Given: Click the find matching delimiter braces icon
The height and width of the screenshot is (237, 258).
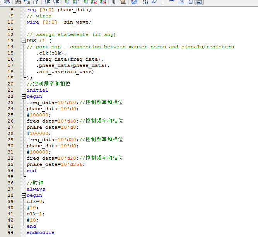Looking at the screenshot, I should pos(35,2).
